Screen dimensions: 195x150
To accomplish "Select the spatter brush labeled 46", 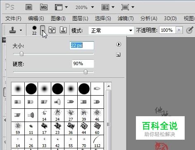I will 97,115.
